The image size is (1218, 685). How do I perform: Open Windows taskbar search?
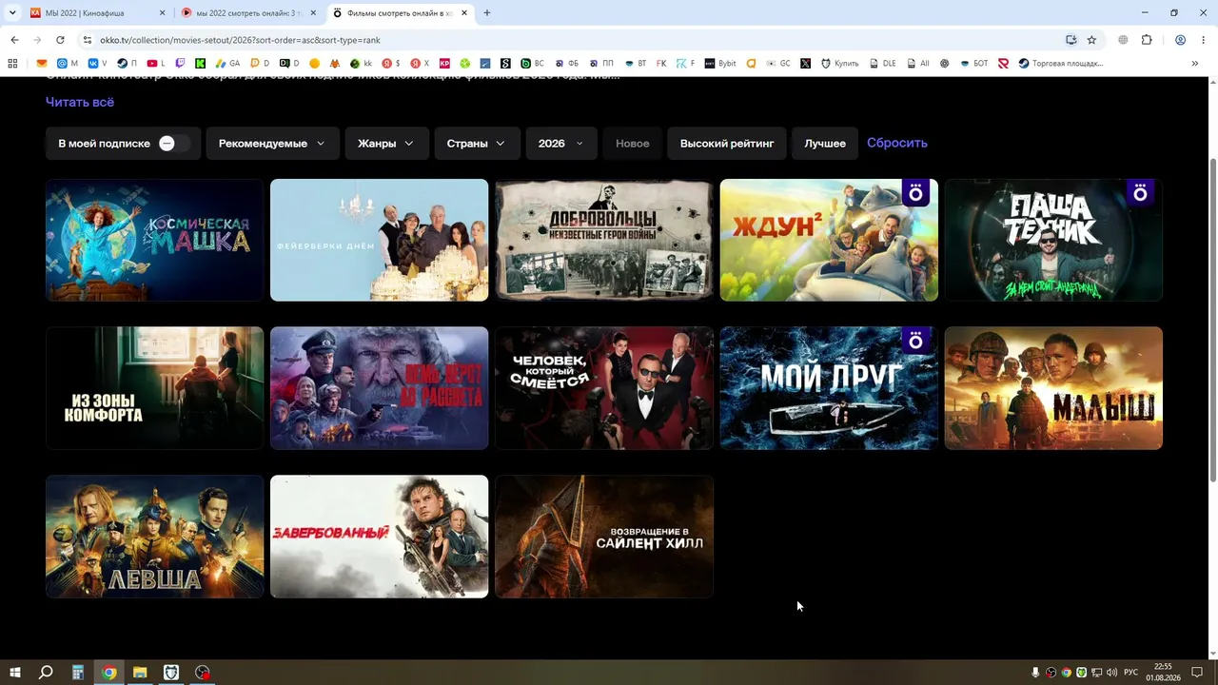[46, 673]
